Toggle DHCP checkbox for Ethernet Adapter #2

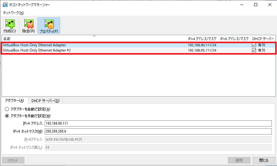(254, 50)
